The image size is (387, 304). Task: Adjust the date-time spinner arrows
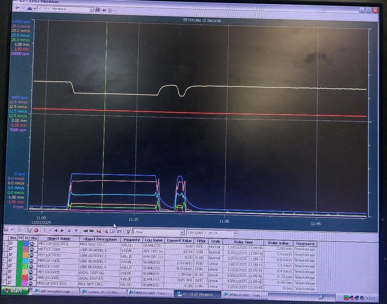[235, 233]
